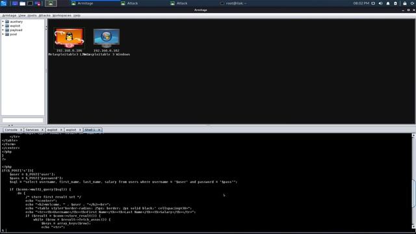Close the first exploit tab's X
The width and height of the screenshot is (416, 234).
tap(61, 130)
